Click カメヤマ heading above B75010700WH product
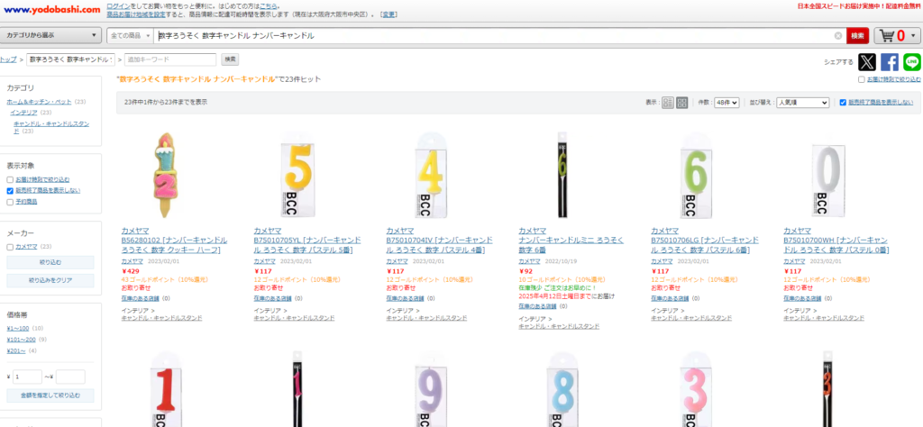Screen dimensions: 923x427 [797, 231]
